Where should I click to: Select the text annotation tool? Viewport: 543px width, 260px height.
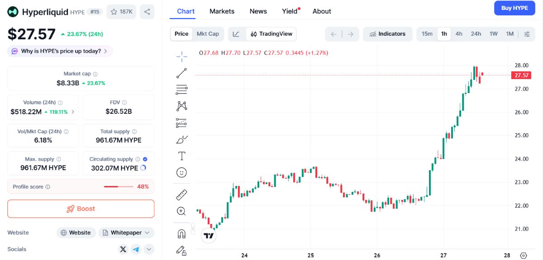coord(181,156)
